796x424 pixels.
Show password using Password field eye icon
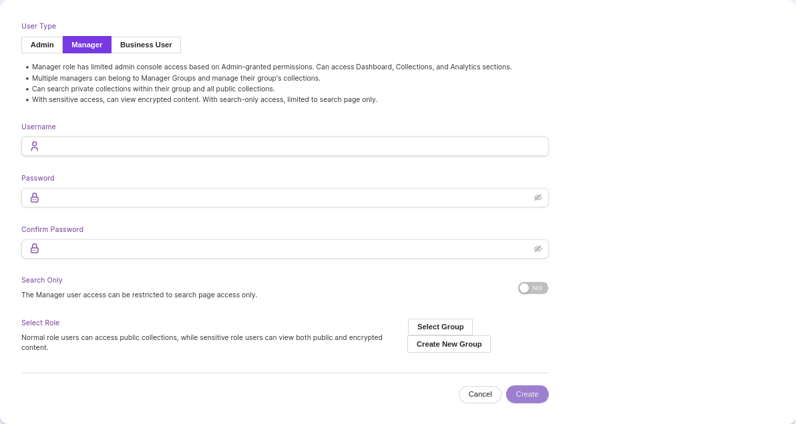[538, 198]
